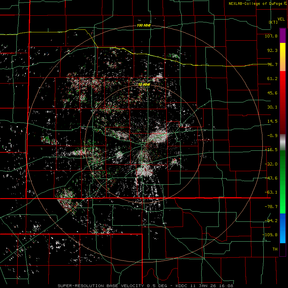Select the -109.8 velocity scale value
This screenshot has height=288, width=288.
pyautogui.click(x=270, y=235)
